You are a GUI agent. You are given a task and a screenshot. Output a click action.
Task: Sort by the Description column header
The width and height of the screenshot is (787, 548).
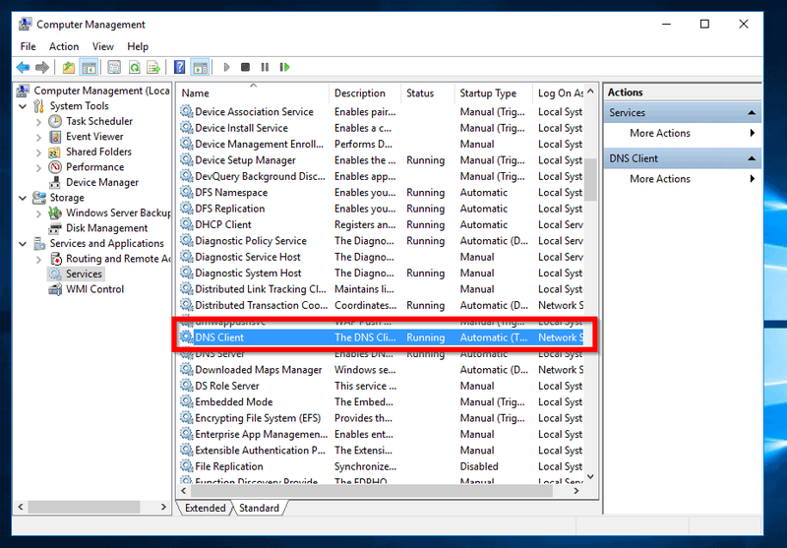pyautogui.click(x=365, y=93)
